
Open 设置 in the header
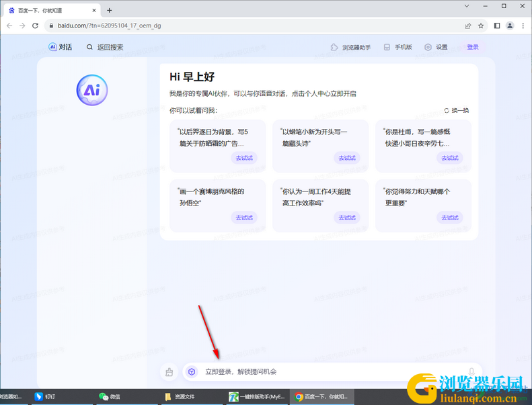[x=436, y=47]
